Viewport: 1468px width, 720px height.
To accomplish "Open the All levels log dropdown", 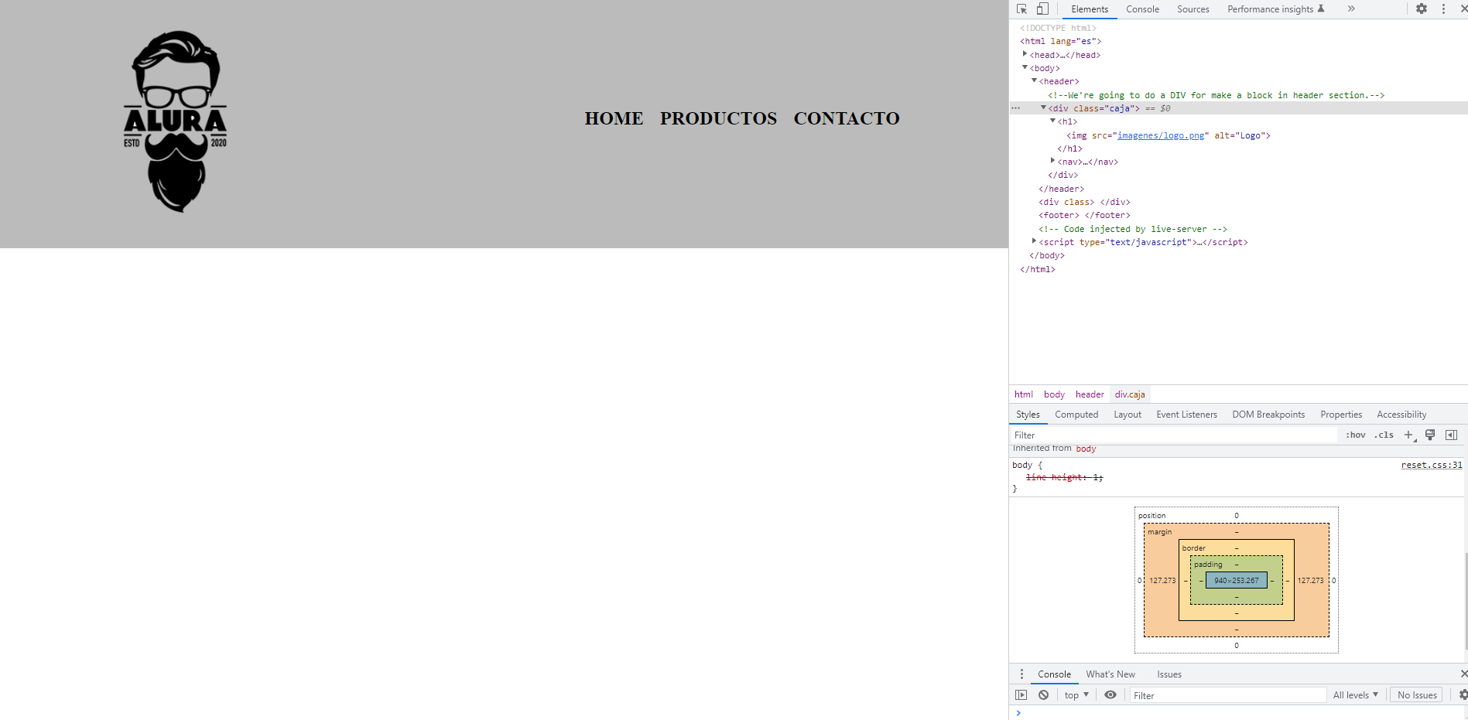I will click(x=1356, y=695).
